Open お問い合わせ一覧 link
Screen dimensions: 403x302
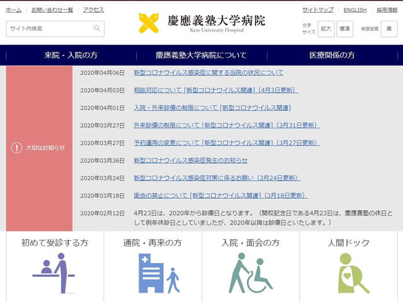[52, 10]
